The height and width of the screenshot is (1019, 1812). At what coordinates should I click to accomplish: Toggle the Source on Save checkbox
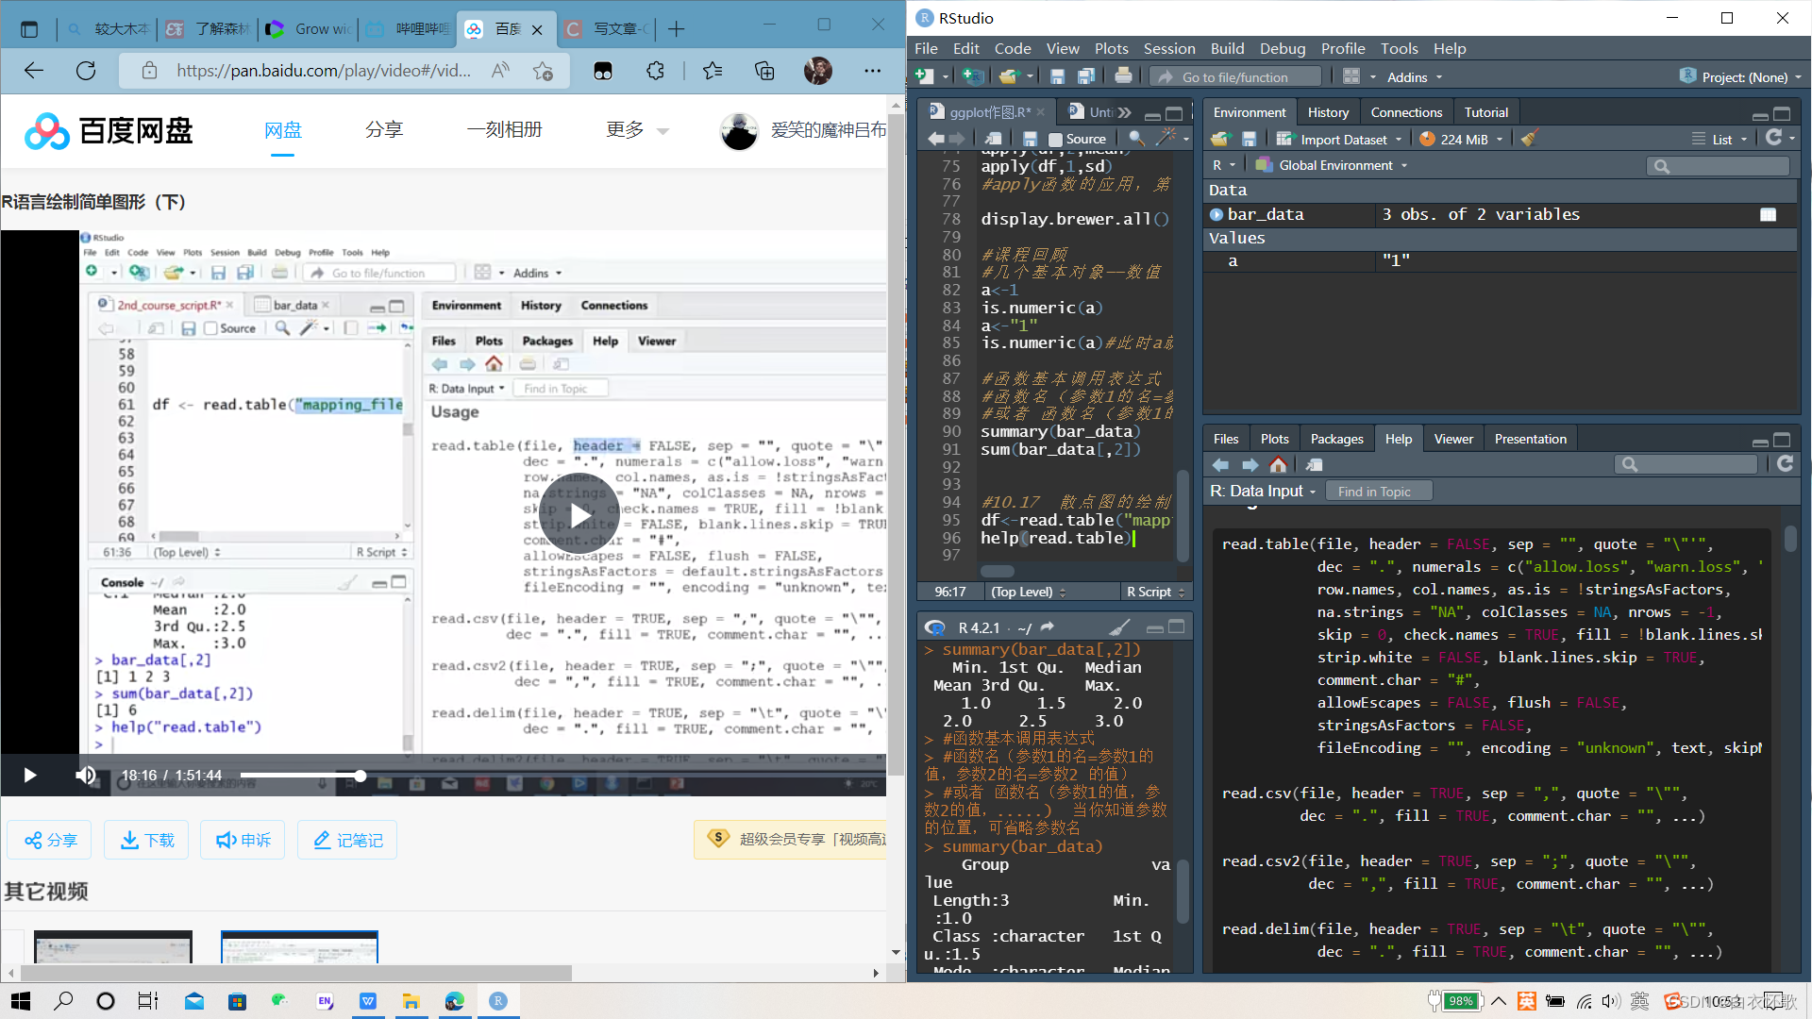1055,140
